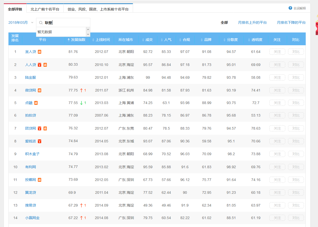Filter by 月排名下降的平台
Screen dimensions: 318x227
click(291, 22)
